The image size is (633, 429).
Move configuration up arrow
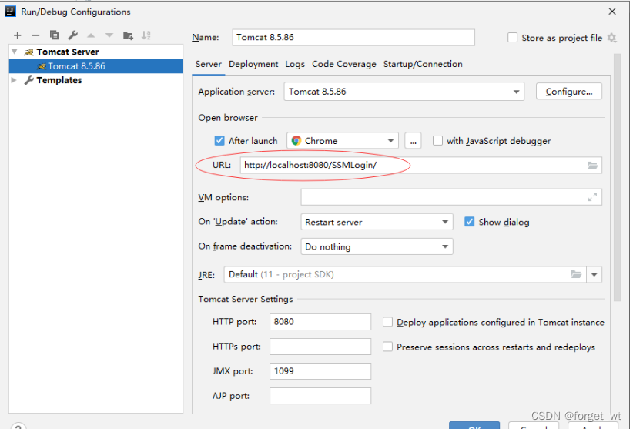pyautogui.click(x=91, y=35)
